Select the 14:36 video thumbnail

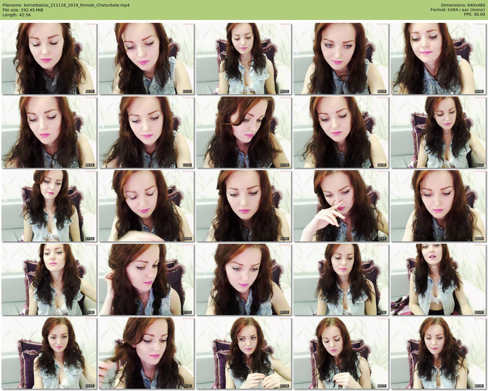341,132
